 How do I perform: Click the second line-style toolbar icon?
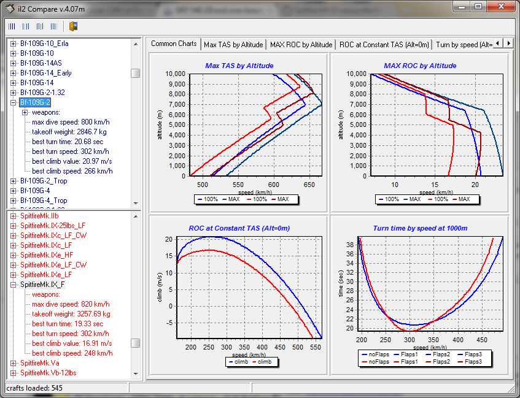(x=26, y=26)
